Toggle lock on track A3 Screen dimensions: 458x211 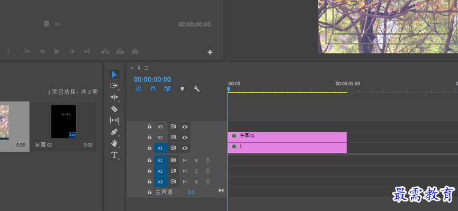(149, 181)
